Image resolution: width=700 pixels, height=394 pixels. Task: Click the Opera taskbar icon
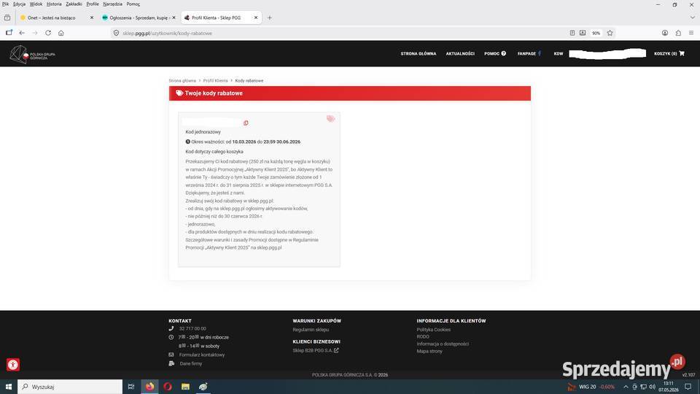click(x=168, y=387)
